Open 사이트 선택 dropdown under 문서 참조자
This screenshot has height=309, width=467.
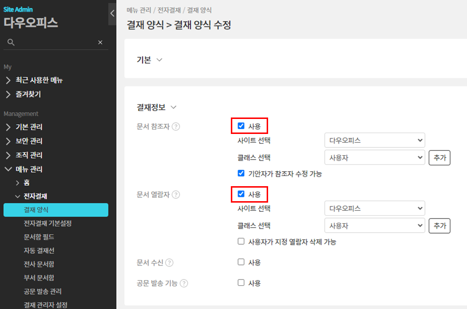tap(375, 141)
